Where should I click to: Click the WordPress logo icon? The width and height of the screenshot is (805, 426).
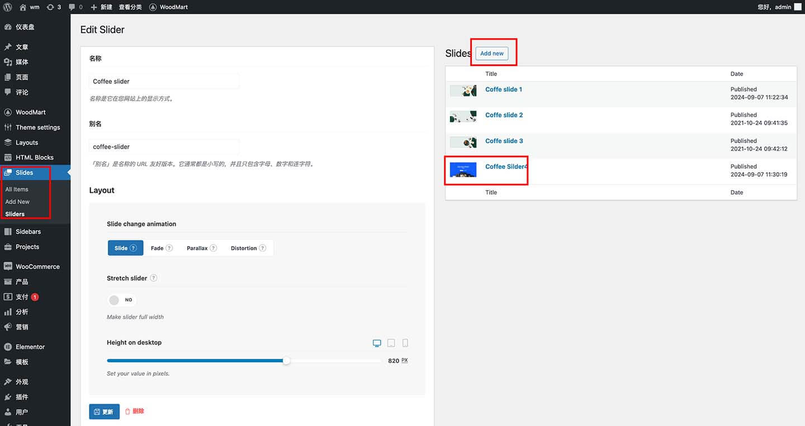point(7,7)
